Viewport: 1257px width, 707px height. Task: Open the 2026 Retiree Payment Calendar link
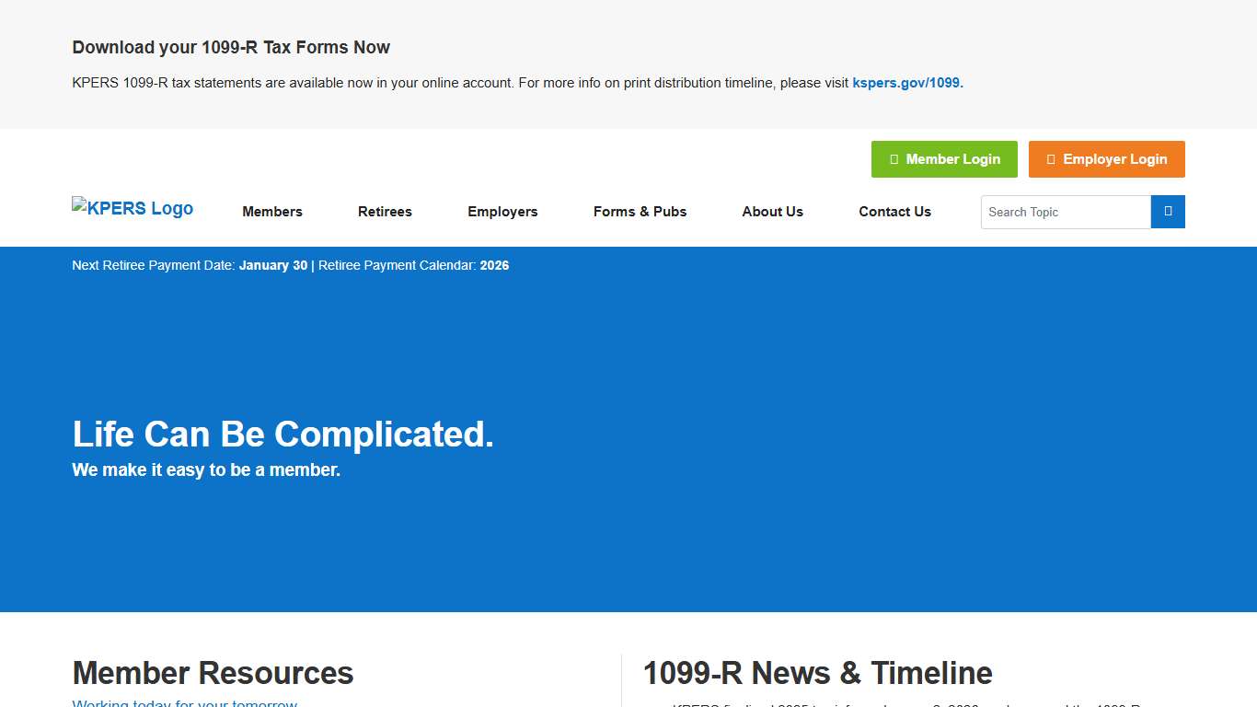coord(494,265)
